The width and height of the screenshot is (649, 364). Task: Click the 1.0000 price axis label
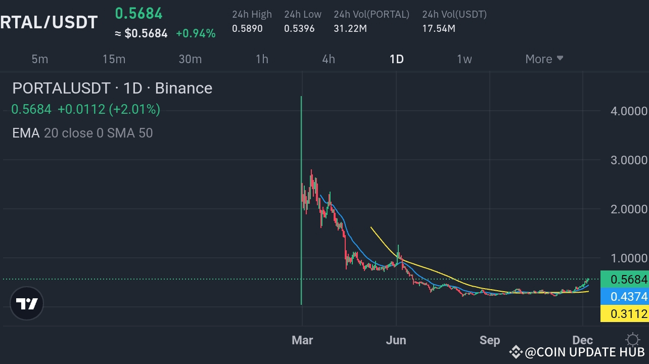[629, 258]
